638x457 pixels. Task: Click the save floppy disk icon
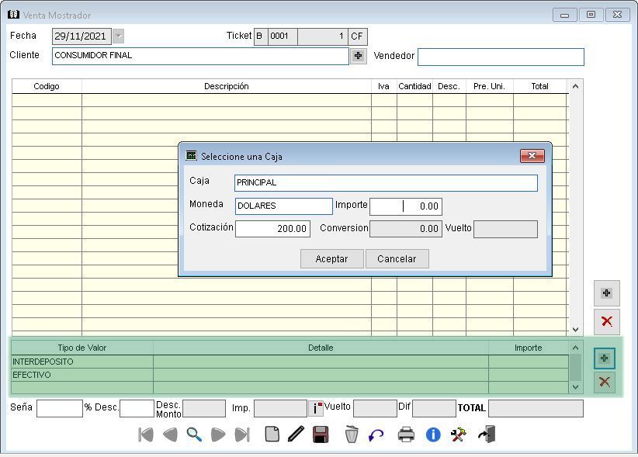[x=321, y=434]
